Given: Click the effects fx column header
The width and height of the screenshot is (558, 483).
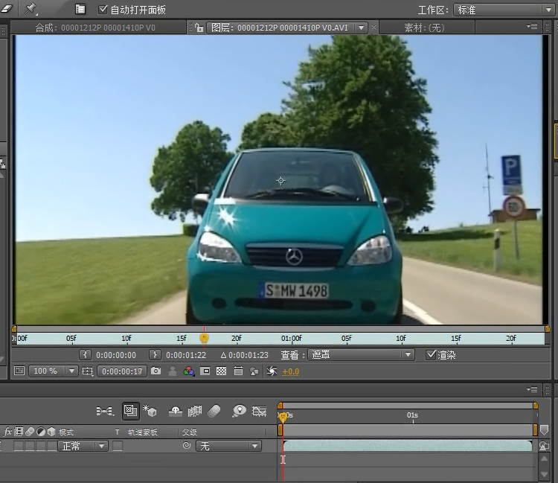Looking at the screenshot, I should point(7,432).
